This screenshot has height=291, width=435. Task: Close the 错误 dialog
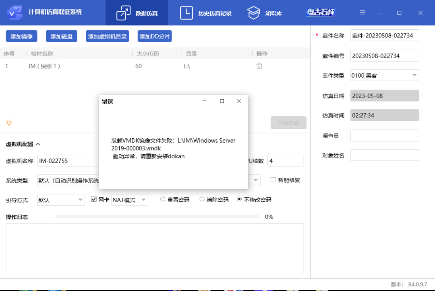coord(239,101)
